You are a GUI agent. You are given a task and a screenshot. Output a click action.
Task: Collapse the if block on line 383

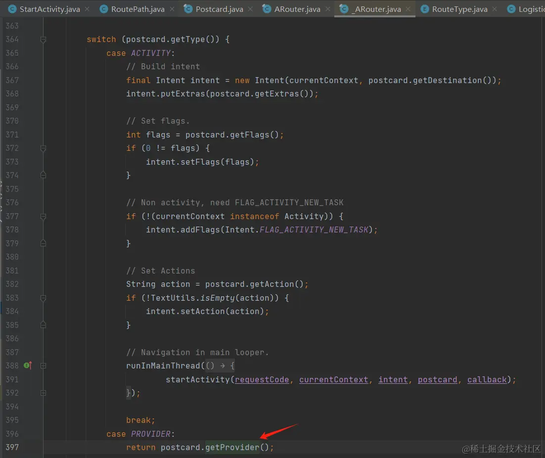[43, 298]
